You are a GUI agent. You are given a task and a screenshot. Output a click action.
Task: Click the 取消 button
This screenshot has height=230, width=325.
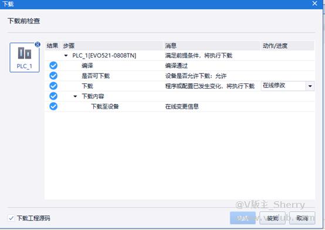coord(302,218)
